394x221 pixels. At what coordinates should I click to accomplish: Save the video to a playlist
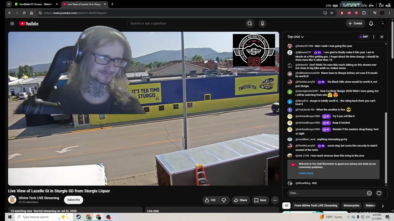pos(260,200)
